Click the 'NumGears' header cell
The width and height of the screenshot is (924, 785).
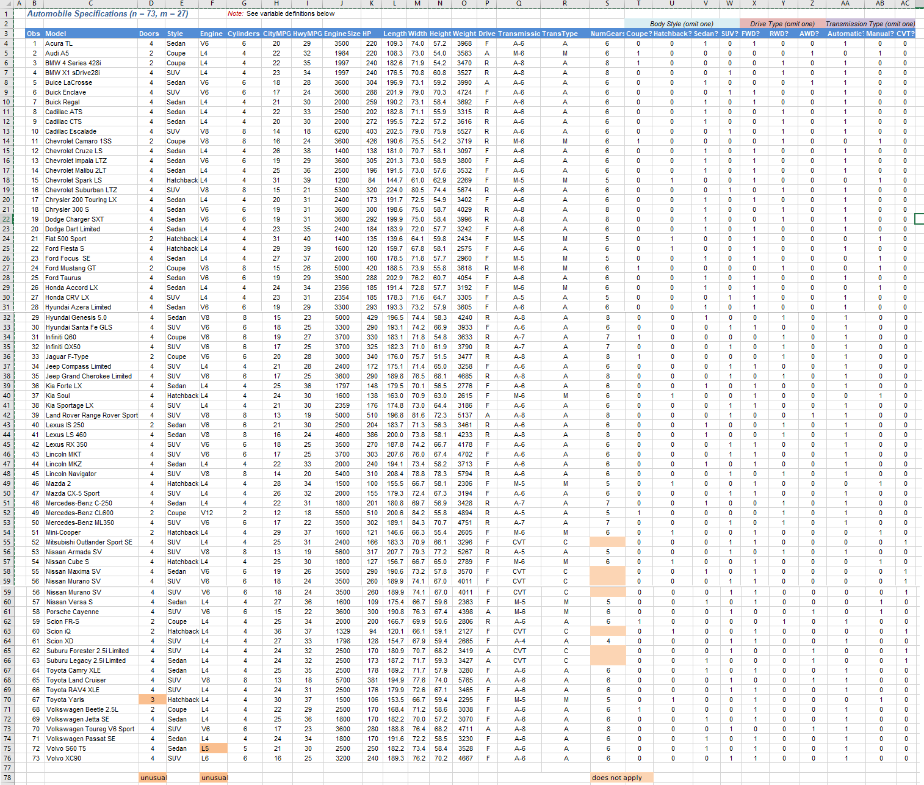point(607,34)
